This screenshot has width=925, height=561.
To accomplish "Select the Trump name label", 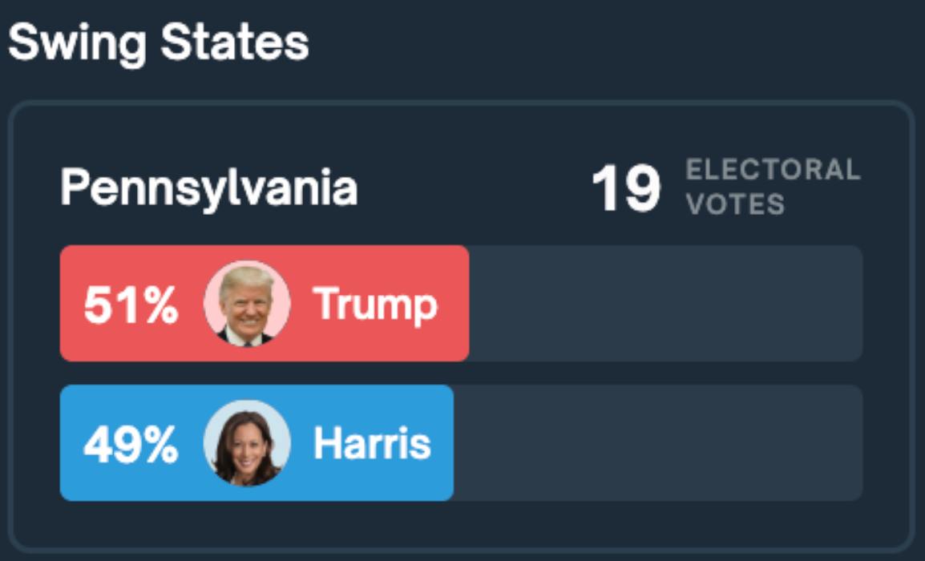I will 375,305.
